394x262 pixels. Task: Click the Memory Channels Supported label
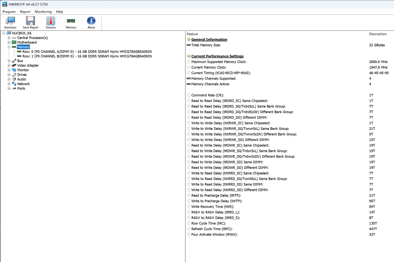[214, 79]
